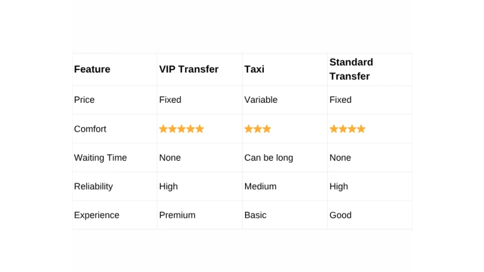Click the 'Can be long' waiting time cell
The width and height of the screenshot is (484, 272).
269,158
